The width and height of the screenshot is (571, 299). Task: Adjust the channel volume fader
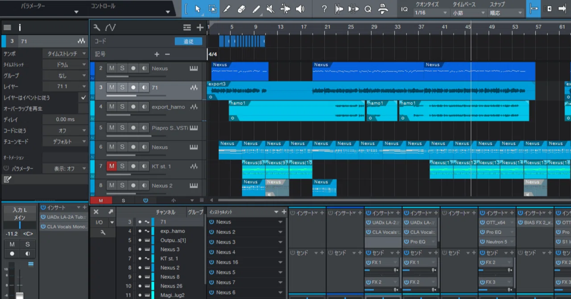(x=20, y=295)
